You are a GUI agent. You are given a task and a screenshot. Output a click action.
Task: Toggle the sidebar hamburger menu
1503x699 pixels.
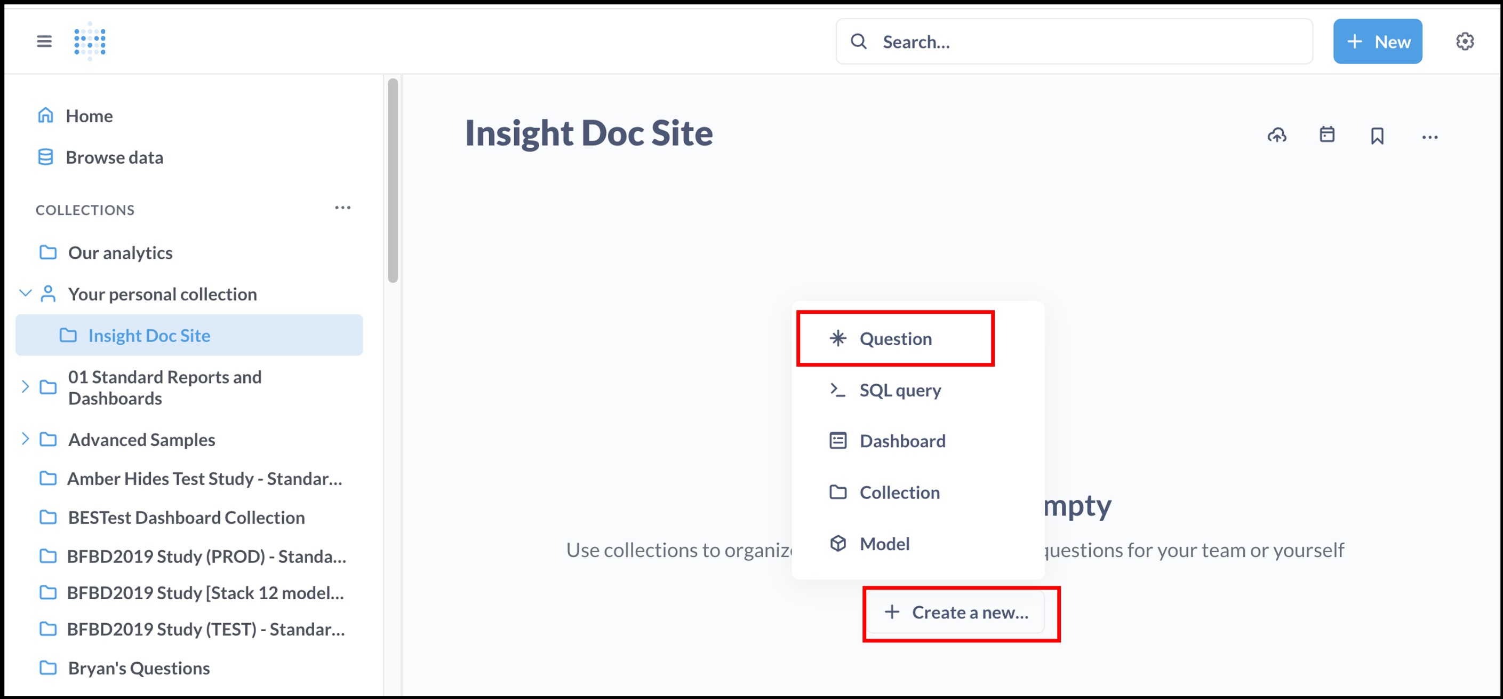[44, 42]
